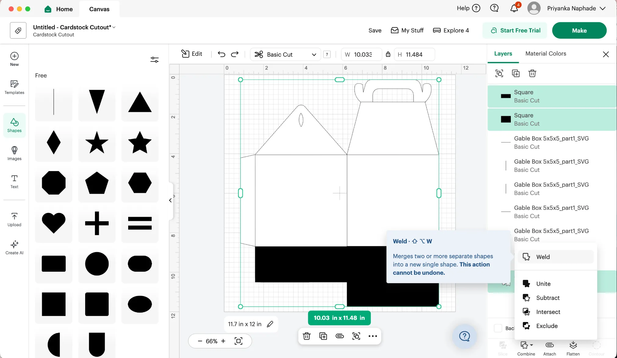
Task: Toggle the aspect ratio lock
Action: pos(388,54)
